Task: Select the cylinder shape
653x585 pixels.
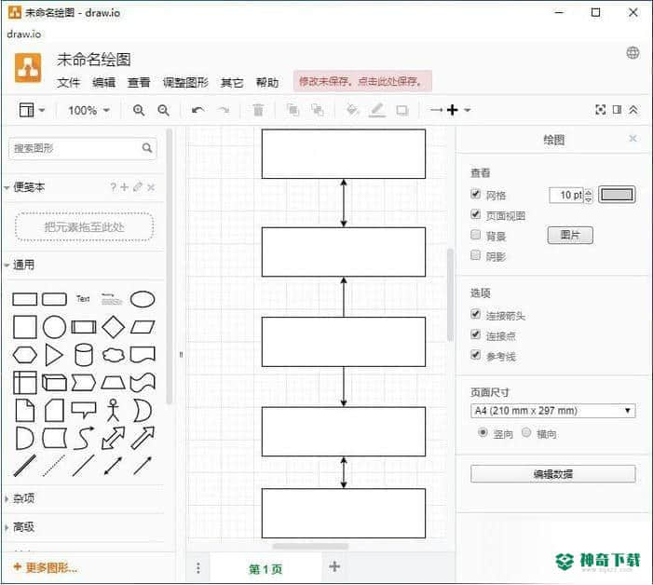Action: click(83, 355)
